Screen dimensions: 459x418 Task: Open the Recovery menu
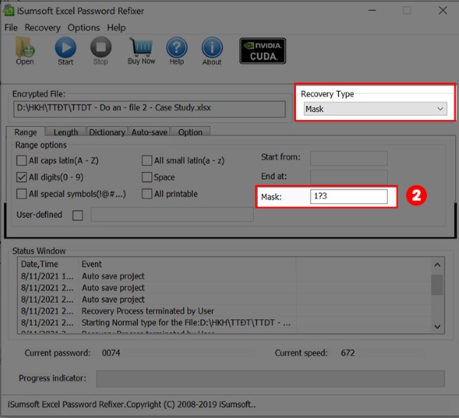(42, 28)
